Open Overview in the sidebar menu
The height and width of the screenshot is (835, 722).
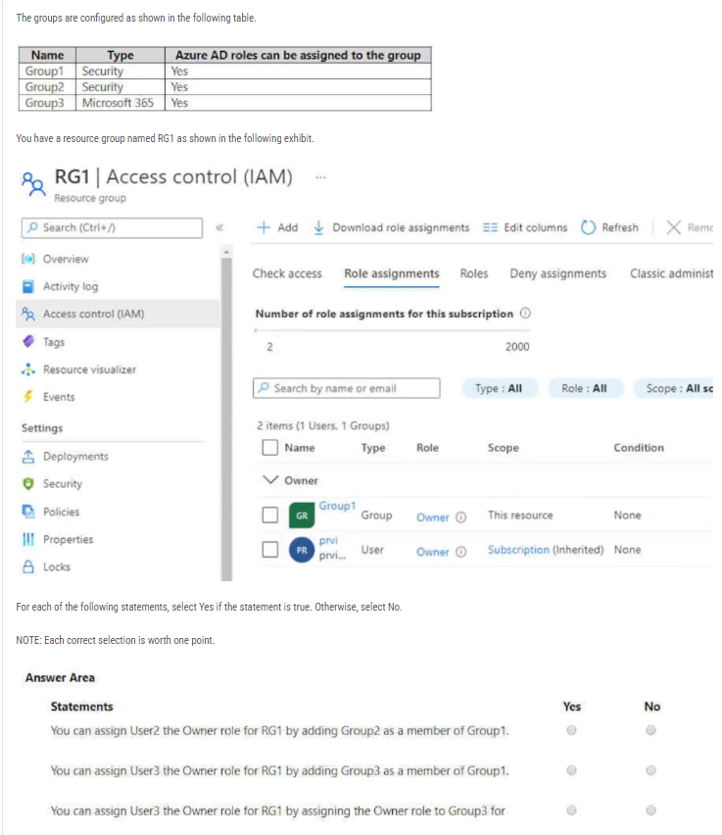66,259
